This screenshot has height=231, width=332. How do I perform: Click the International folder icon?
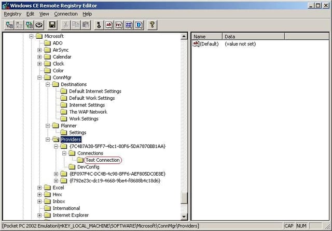(47, 208)
